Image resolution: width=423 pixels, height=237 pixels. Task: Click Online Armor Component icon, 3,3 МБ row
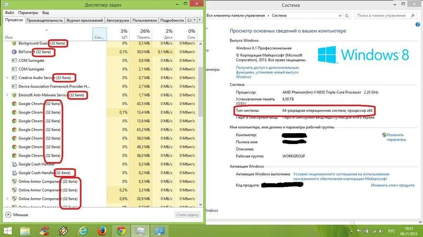point(14,190)
